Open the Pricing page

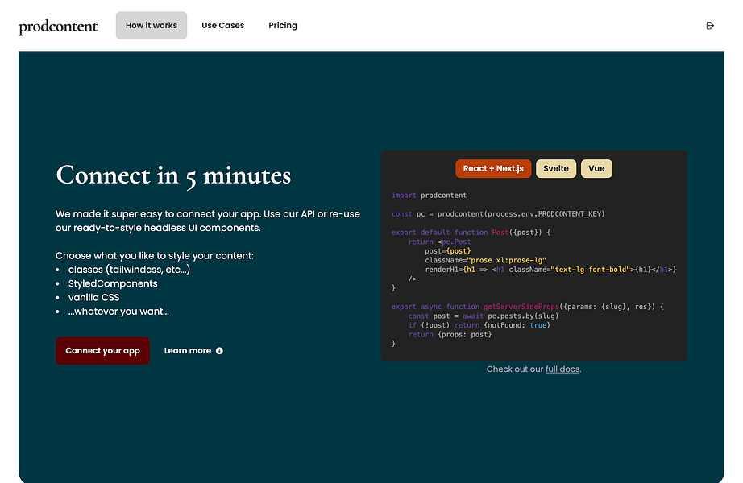point(282,26)
